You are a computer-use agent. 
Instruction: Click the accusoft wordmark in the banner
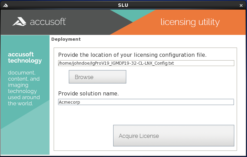(x=48, y=22)
